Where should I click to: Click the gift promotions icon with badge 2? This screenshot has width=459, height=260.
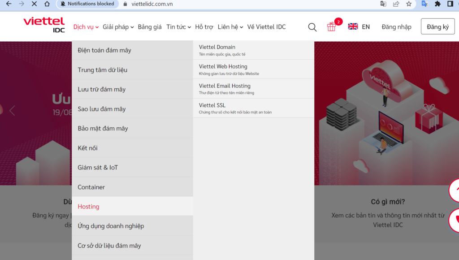click(332, 27)
